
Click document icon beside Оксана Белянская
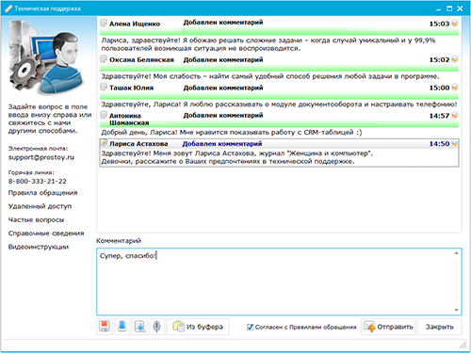pyautogui.click(x=104, y=59)
